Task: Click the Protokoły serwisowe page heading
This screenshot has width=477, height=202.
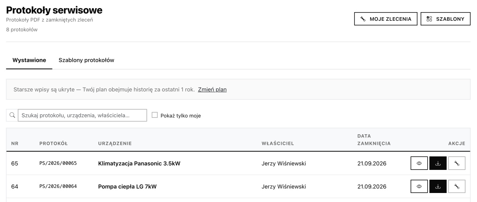Action: [54, 10]
